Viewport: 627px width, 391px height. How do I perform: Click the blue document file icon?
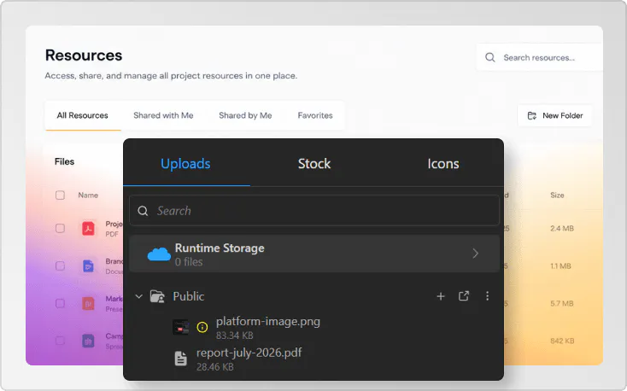(x=88, y=266)
